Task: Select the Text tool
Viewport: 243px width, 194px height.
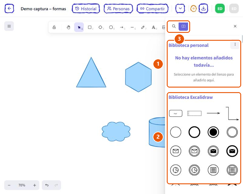Action: (154, 27)
